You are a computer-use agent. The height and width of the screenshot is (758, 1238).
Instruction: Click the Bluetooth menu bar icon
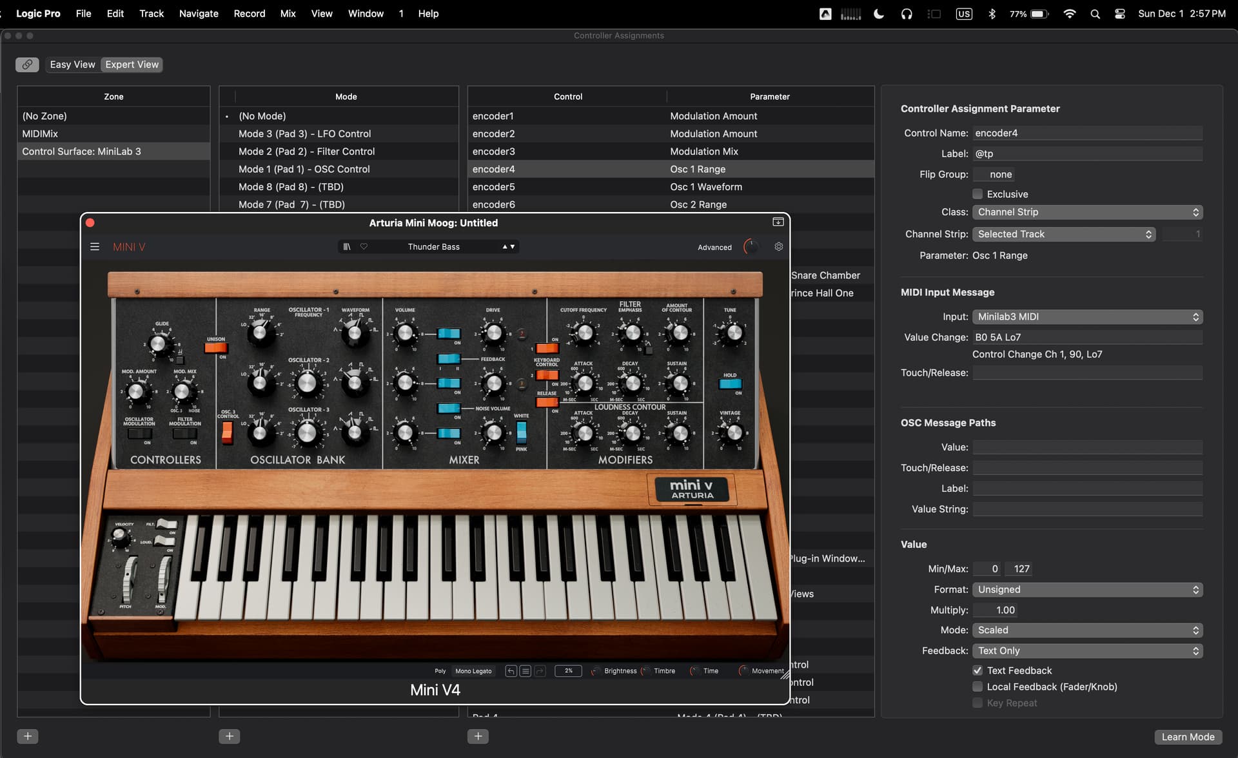992,14
